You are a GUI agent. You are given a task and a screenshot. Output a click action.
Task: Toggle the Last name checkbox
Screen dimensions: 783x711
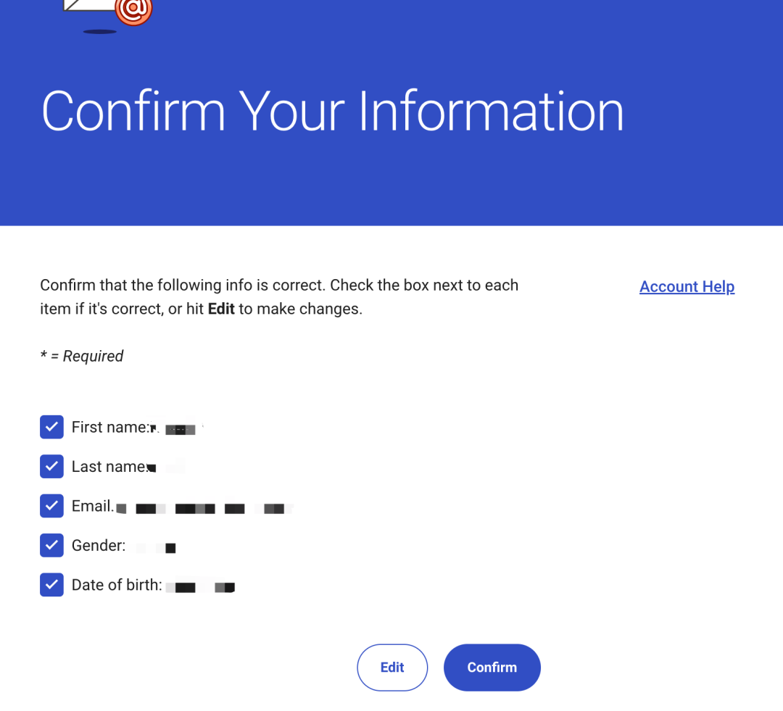[52, 466]
